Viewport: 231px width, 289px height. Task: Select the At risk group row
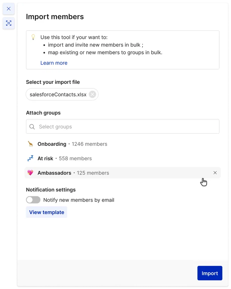[123, 158]
